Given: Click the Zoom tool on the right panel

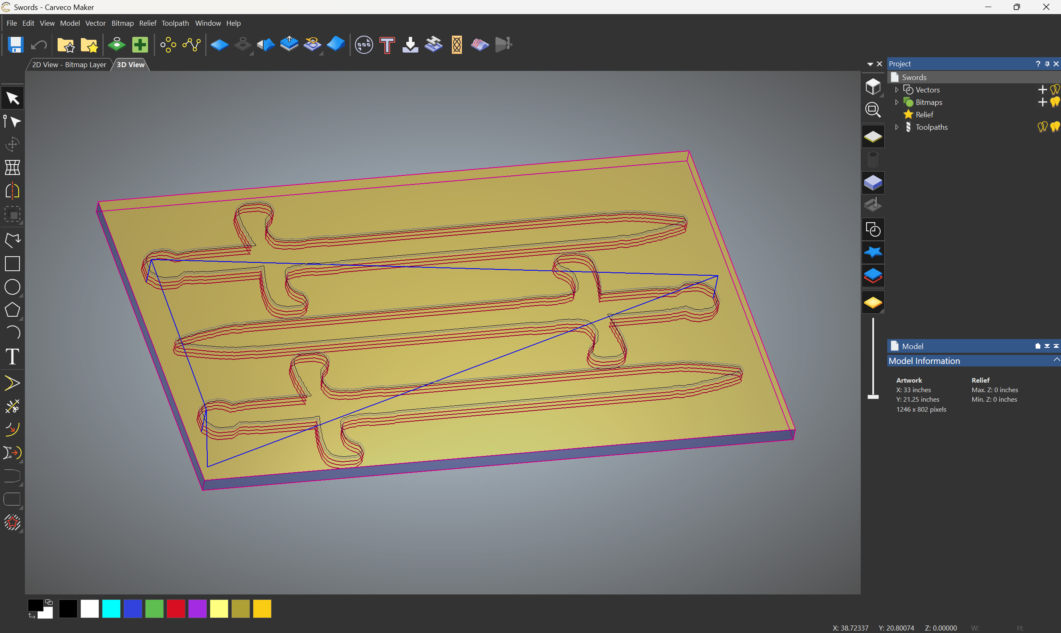Looking at the screenshot, I should pyautogui.click(x=873, y=110).
